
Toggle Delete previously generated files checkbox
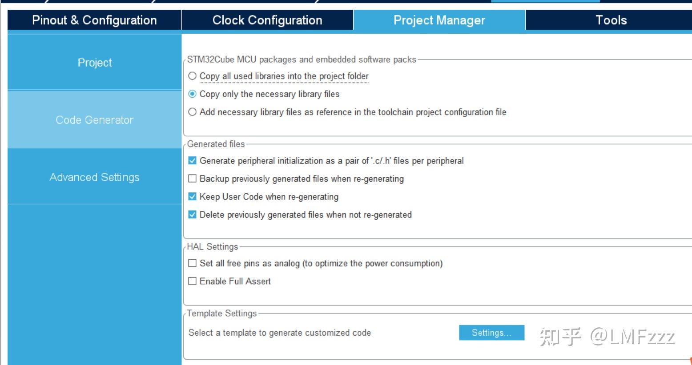193,215
